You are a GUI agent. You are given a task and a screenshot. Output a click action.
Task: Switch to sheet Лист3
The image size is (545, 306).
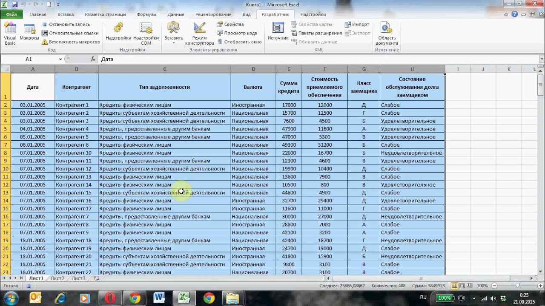click(78, 278)
